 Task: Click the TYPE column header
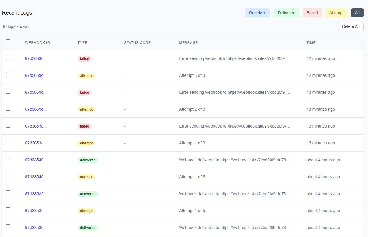pos(82,43)
